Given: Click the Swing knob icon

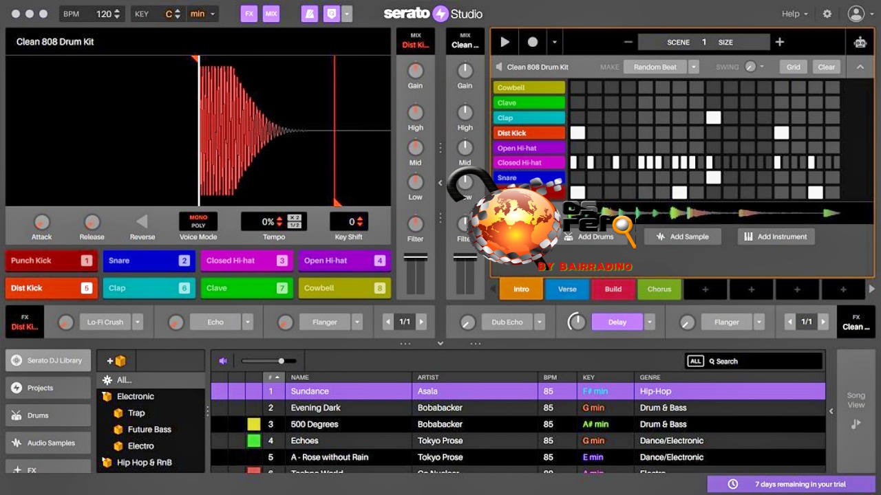Looking at the screenshot, I should pyautogui.click(x=750, y=67).
